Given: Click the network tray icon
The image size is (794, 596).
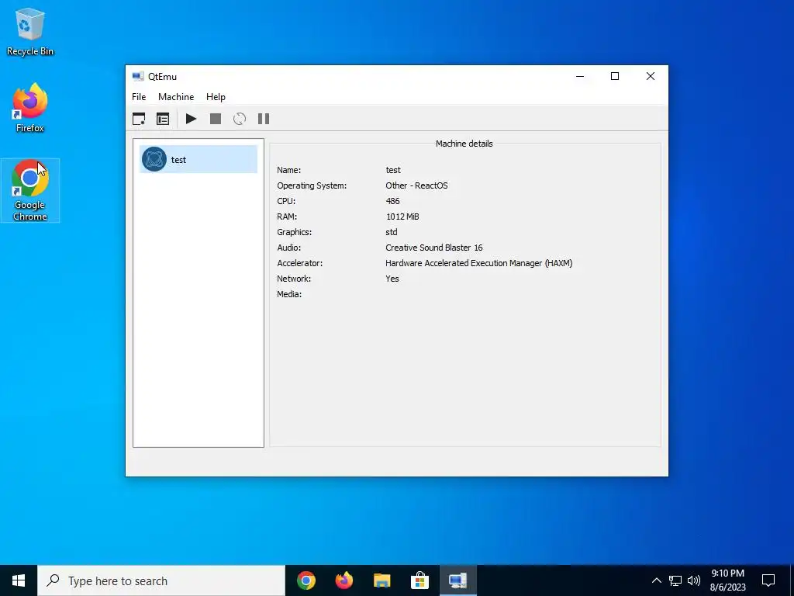Looking at the screenshot, I should 675,580.
